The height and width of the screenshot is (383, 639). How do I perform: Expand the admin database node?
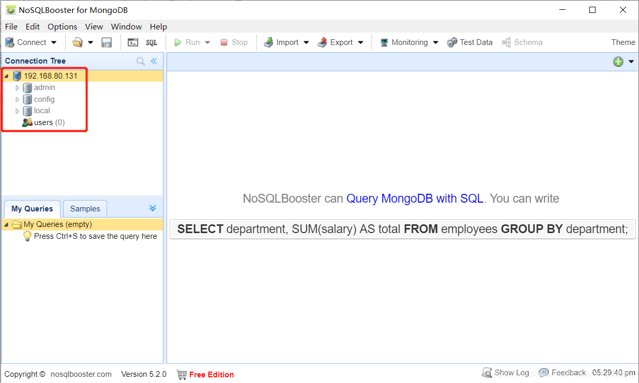[17, 88]
